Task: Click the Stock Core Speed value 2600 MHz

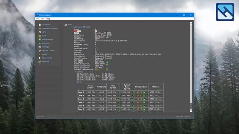Action: 99,66
